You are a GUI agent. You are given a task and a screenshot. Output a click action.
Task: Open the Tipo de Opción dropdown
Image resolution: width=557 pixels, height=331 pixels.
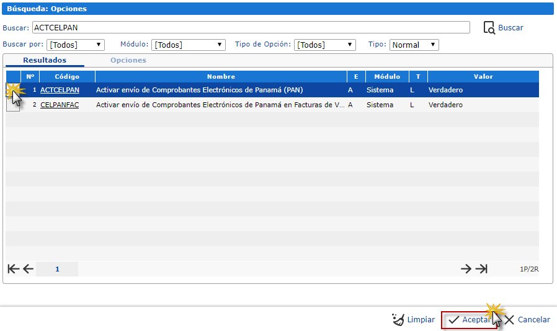(x=324, y=45)
